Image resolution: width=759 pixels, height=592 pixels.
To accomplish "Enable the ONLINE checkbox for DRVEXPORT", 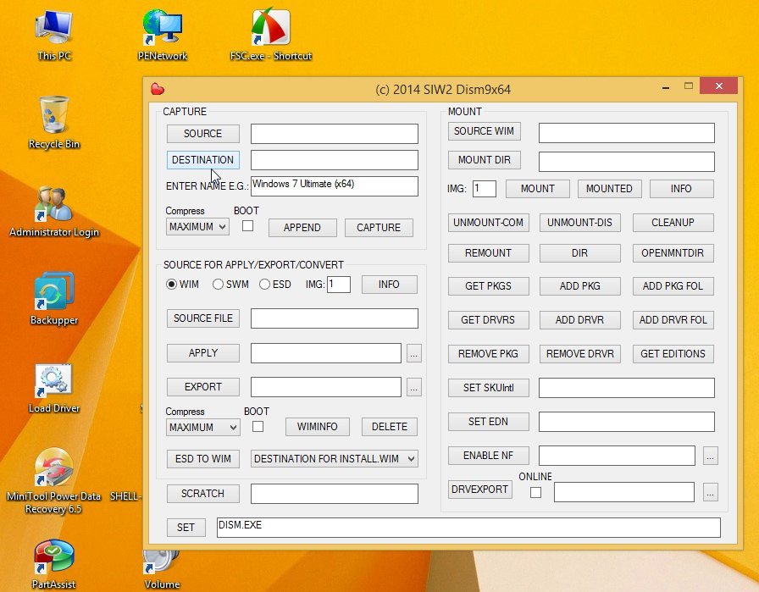I will 535,492.
